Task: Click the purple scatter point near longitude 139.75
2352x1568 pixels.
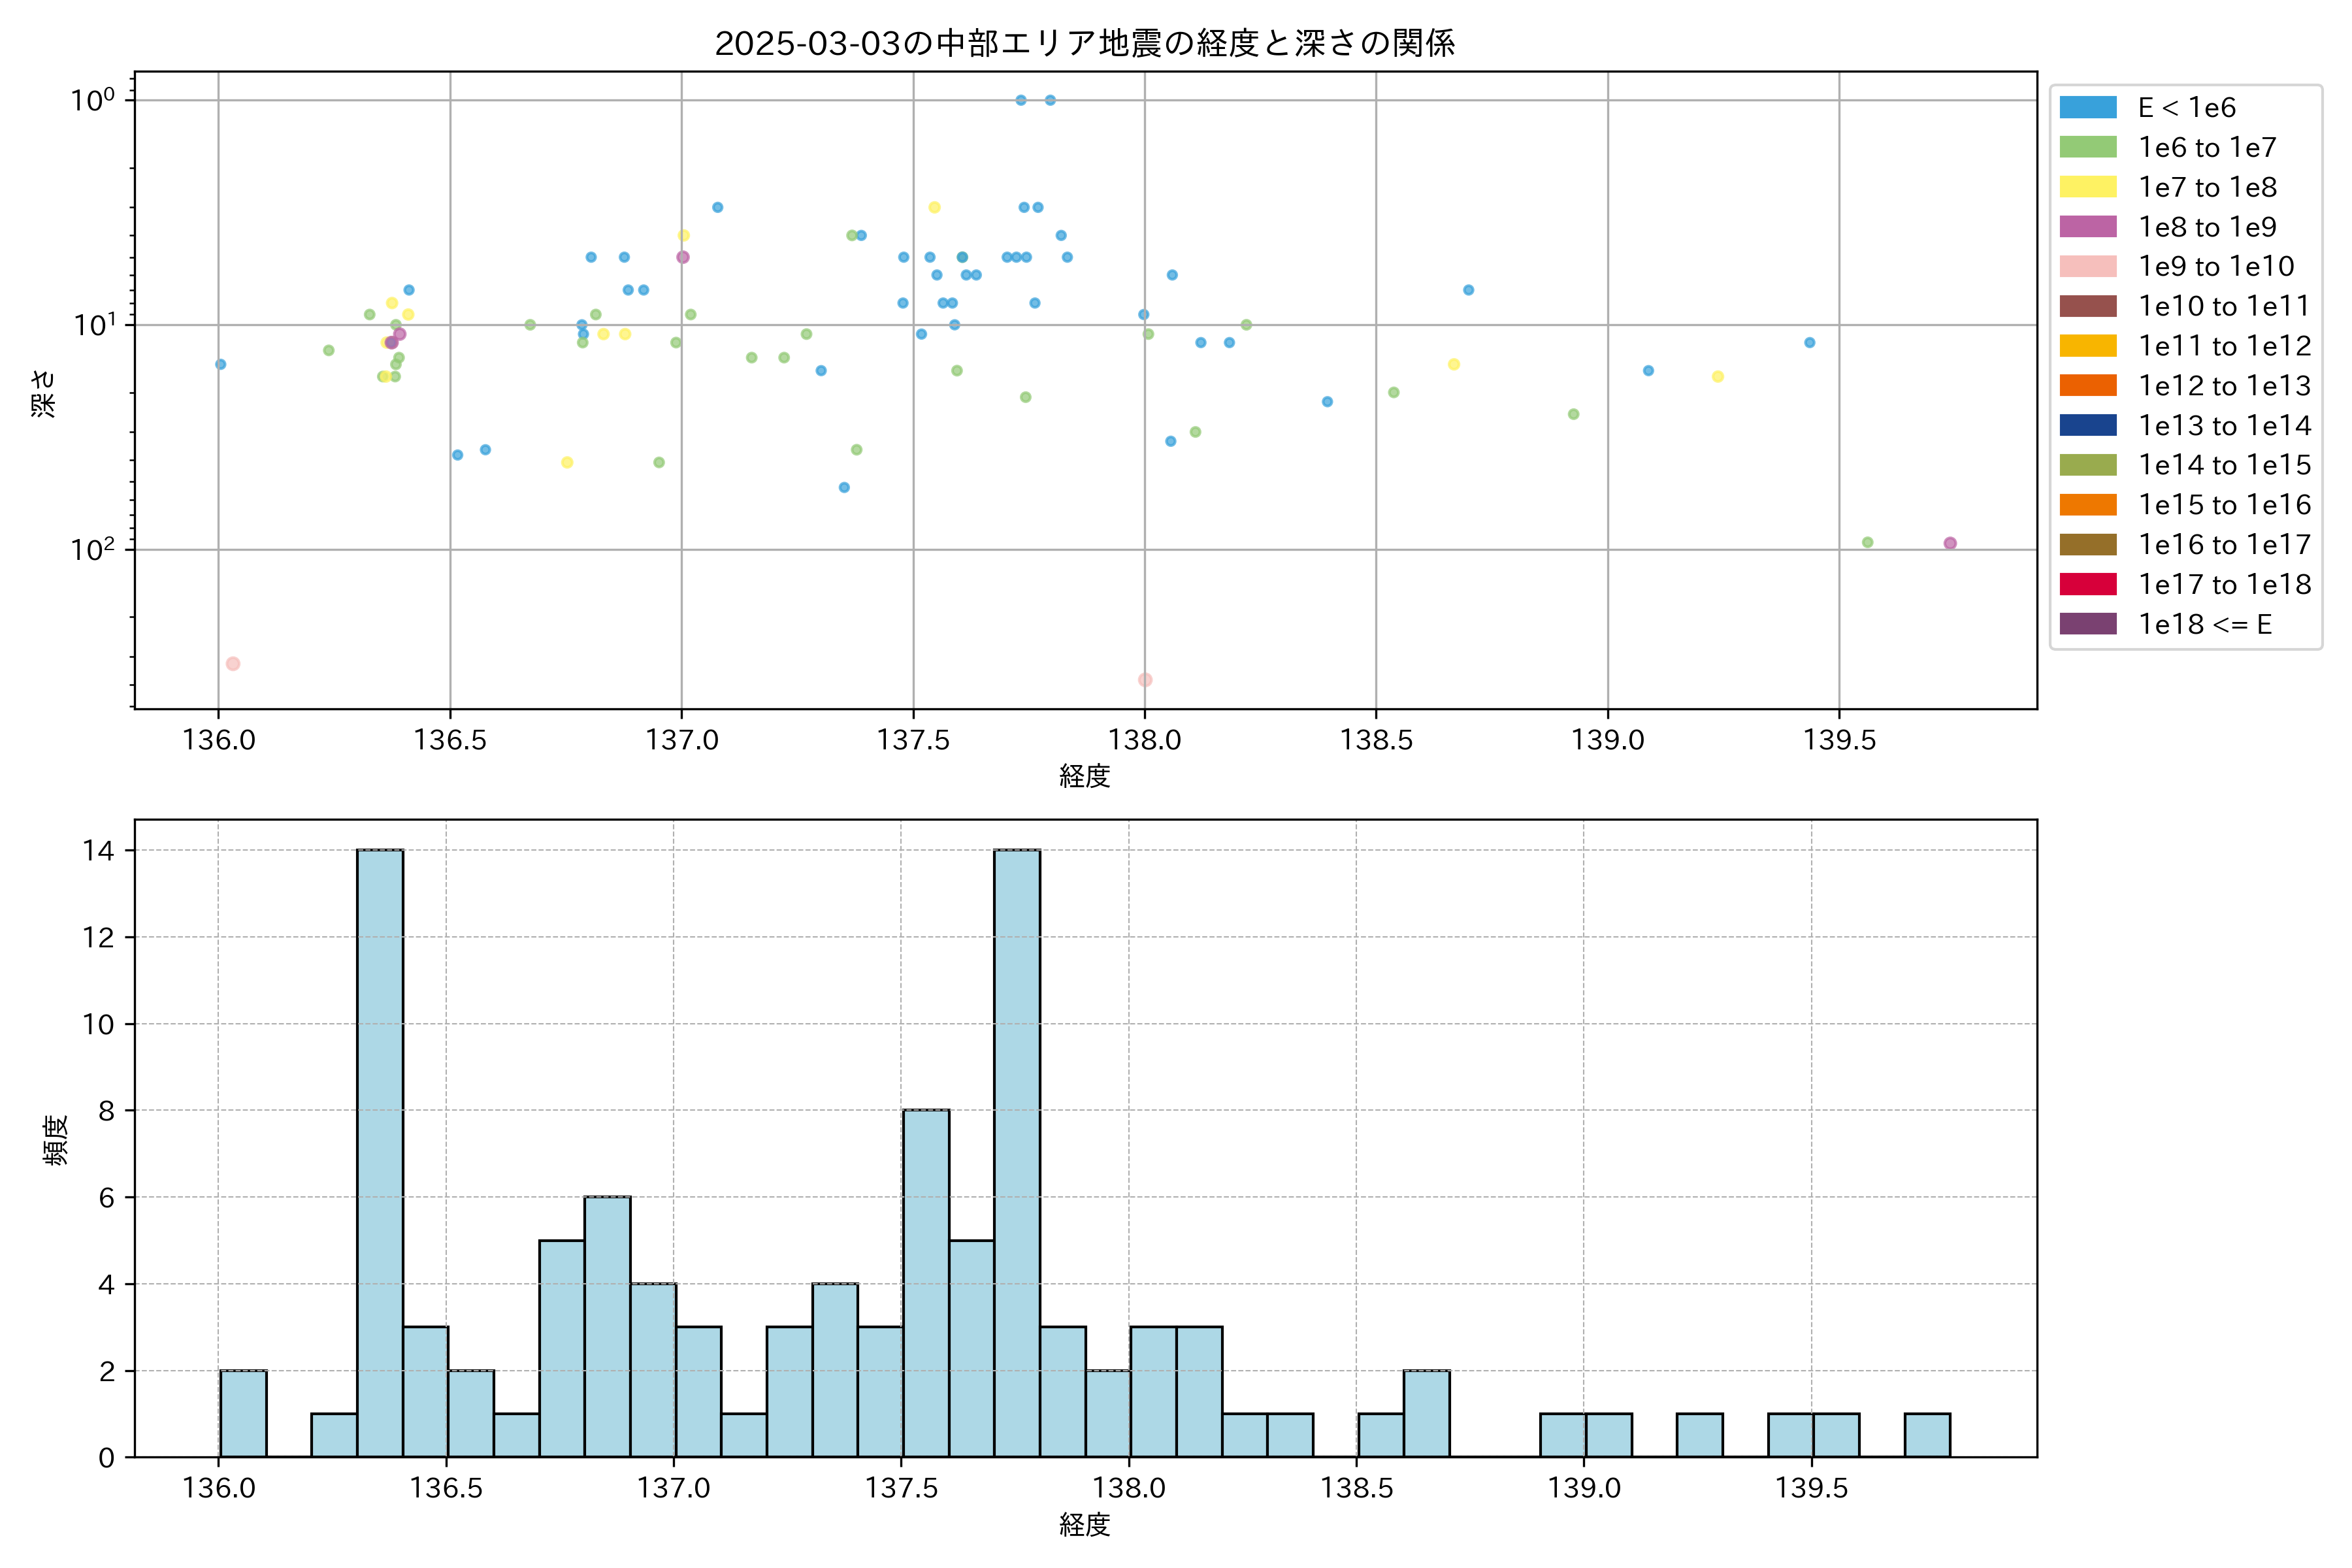Action: click(x=1950, y=543)
